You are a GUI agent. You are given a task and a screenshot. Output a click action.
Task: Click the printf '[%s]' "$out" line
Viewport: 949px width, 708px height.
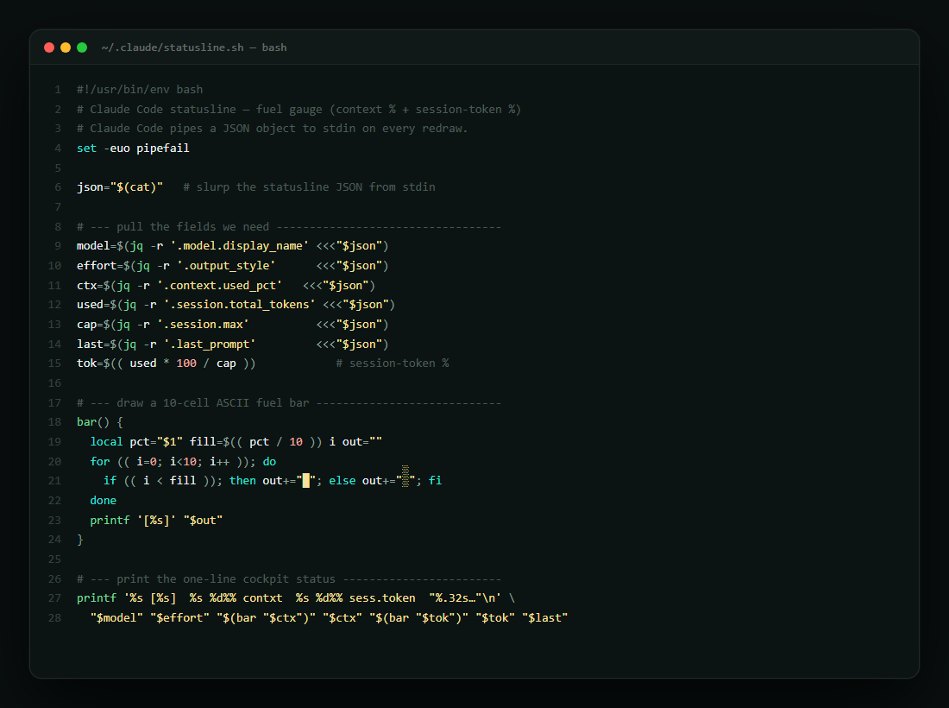(156, 521)
